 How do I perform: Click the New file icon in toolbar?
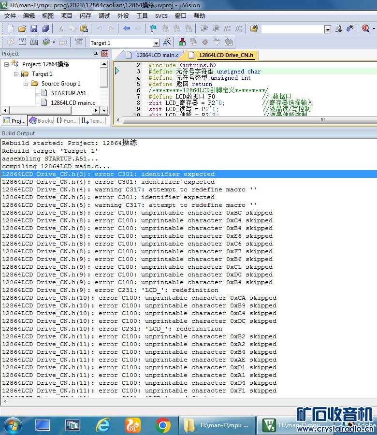10,29
